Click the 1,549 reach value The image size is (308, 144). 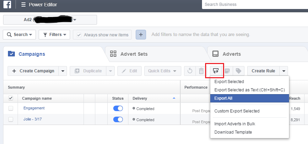click(296, 109)
